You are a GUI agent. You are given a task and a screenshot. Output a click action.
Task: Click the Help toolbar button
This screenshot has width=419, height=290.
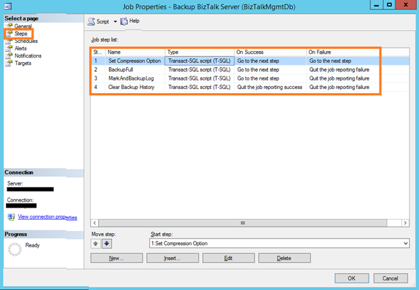[130, 21]
